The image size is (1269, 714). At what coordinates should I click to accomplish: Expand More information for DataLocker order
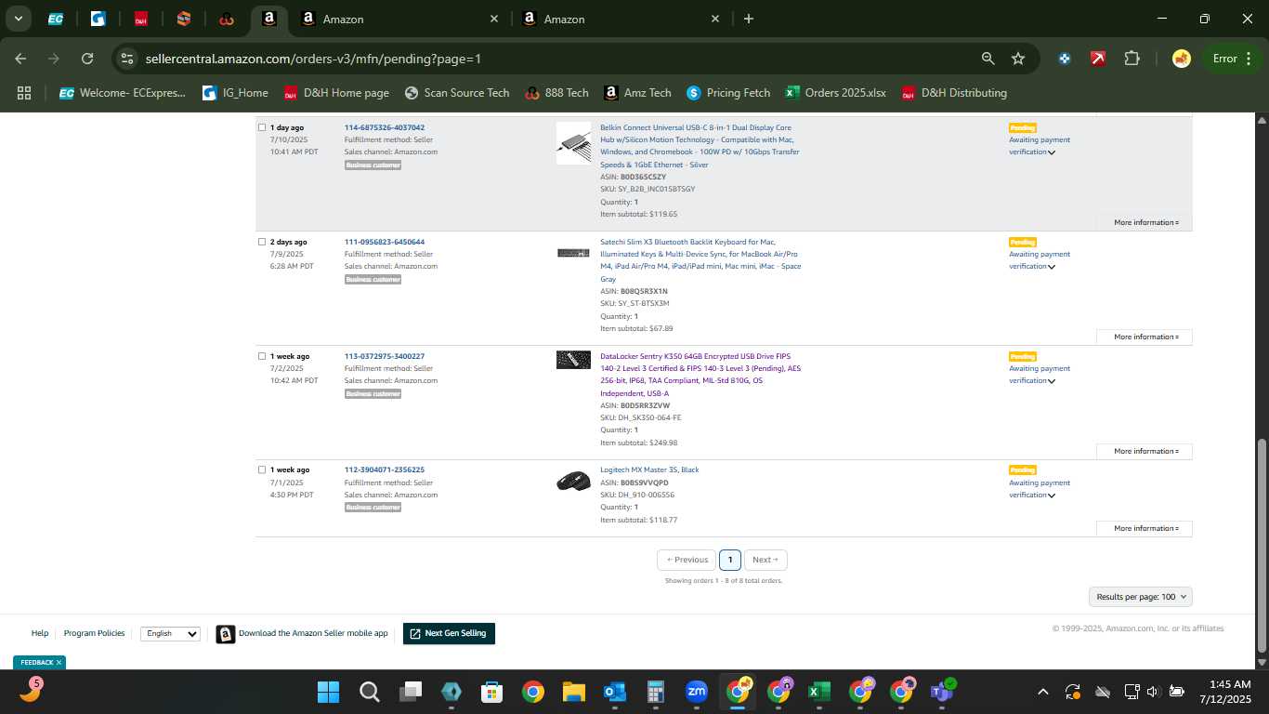pyautogui.click(x=1145, y=451)
